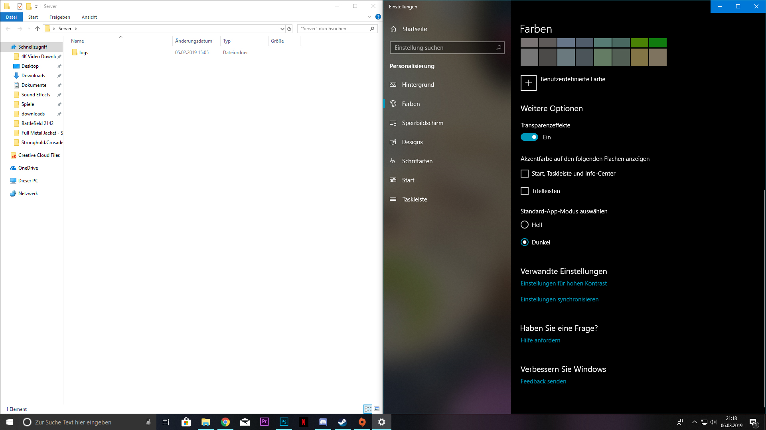Go to Schriftarten settings
The image size is (766, 430).
point(417,161)
